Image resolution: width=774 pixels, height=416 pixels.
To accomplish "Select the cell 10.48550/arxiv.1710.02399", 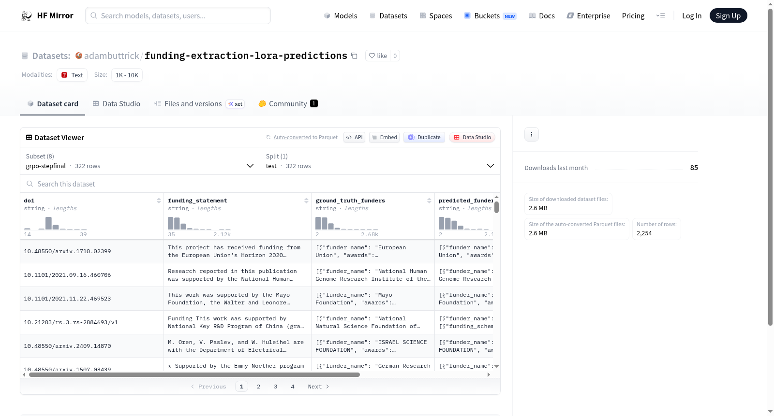I will click(92, 251).
